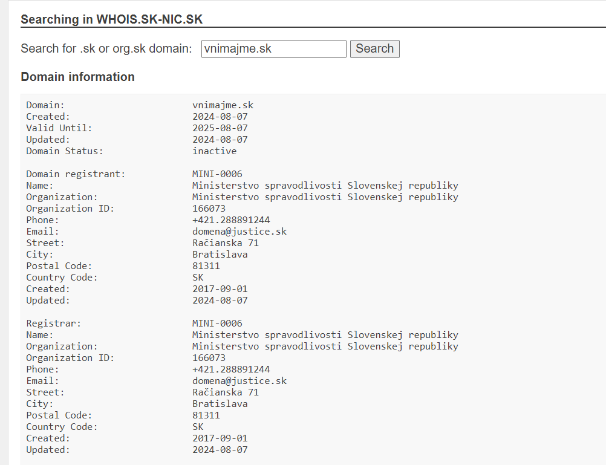Image resolution: width=606 pixels, height=465 pixels.
Task: Select the registrant email 'domena@justice.sk'
Action: [x=239, y=232]
